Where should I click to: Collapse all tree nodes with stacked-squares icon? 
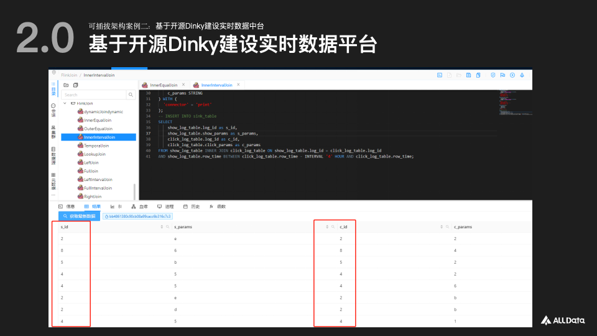75,85
